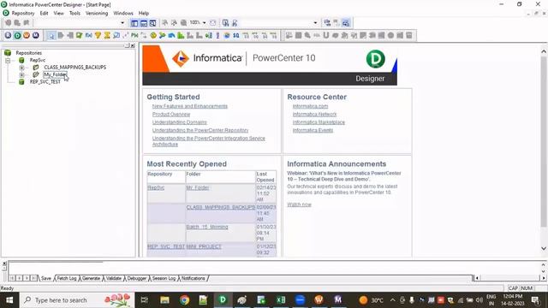Open the wide combo box dropdown right of toolbar
The width and height of the screenshot is (548, 308).
(315, 23)
